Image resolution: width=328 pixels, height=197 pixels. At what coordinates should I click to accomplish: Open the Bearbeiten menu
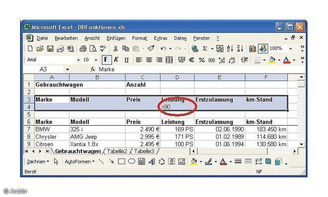[66, 38]
